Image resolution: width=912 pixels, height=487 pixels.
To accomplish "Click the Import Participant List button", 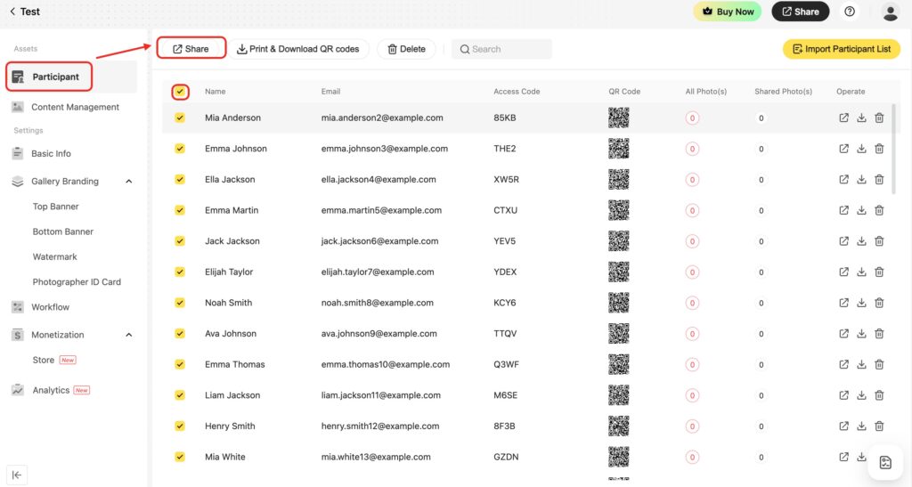I will 841,49.
